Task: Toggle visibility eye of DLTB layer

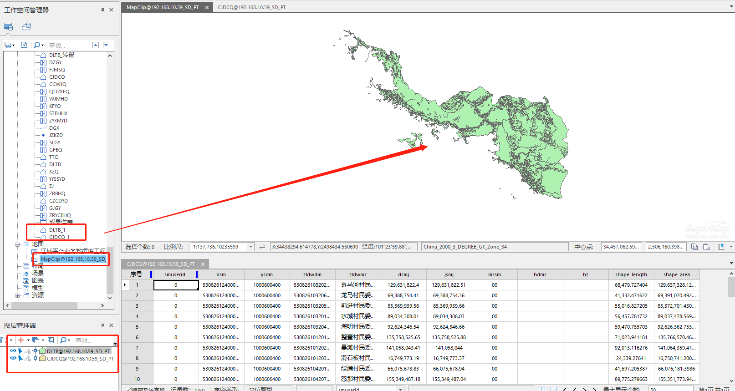Action: pyautogui.click(x=13, y=351)
